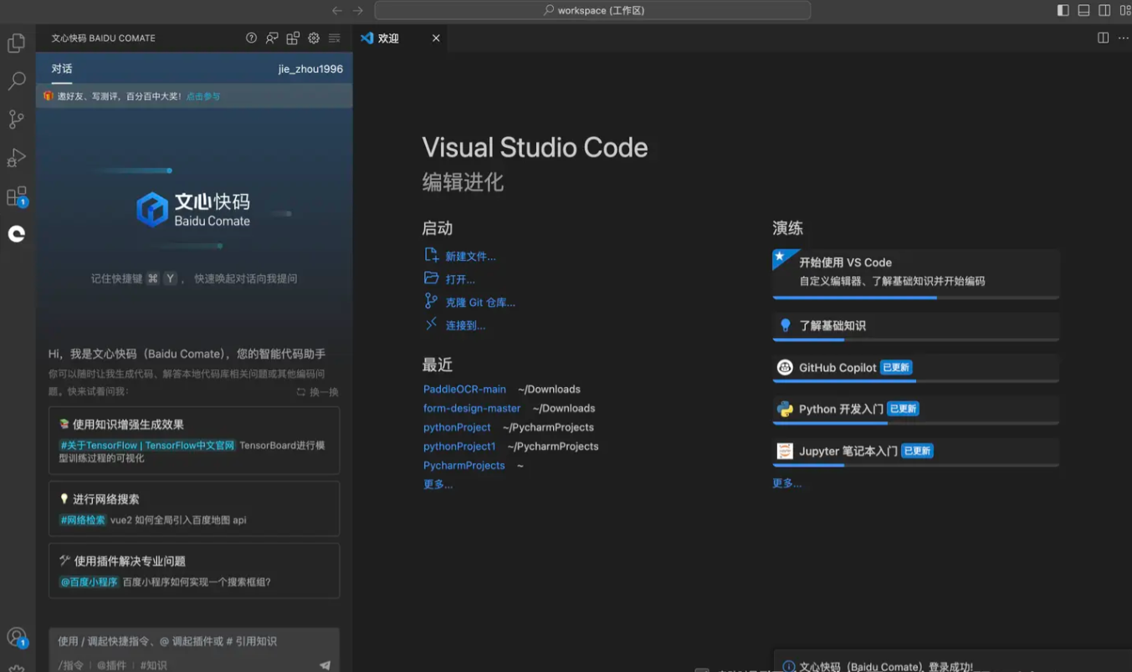Screen dimensions: 1132x672
Task: Open recent pythonProject folder
Action: (x=457, y=427)
